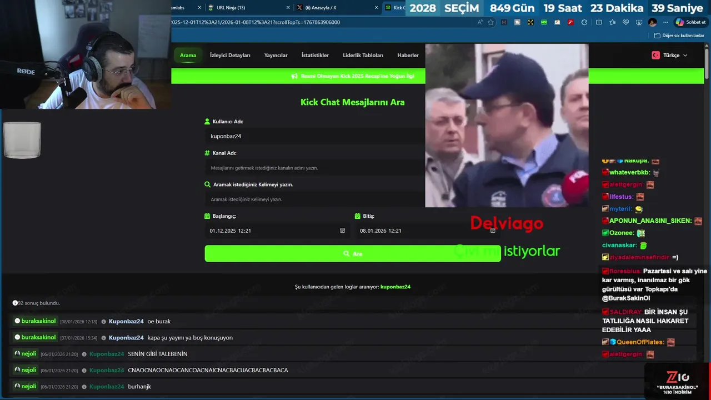Viewport: 711px width, 400px height.
Task: Open the Extensions puzzle piece menu
Action: [584, 22]
